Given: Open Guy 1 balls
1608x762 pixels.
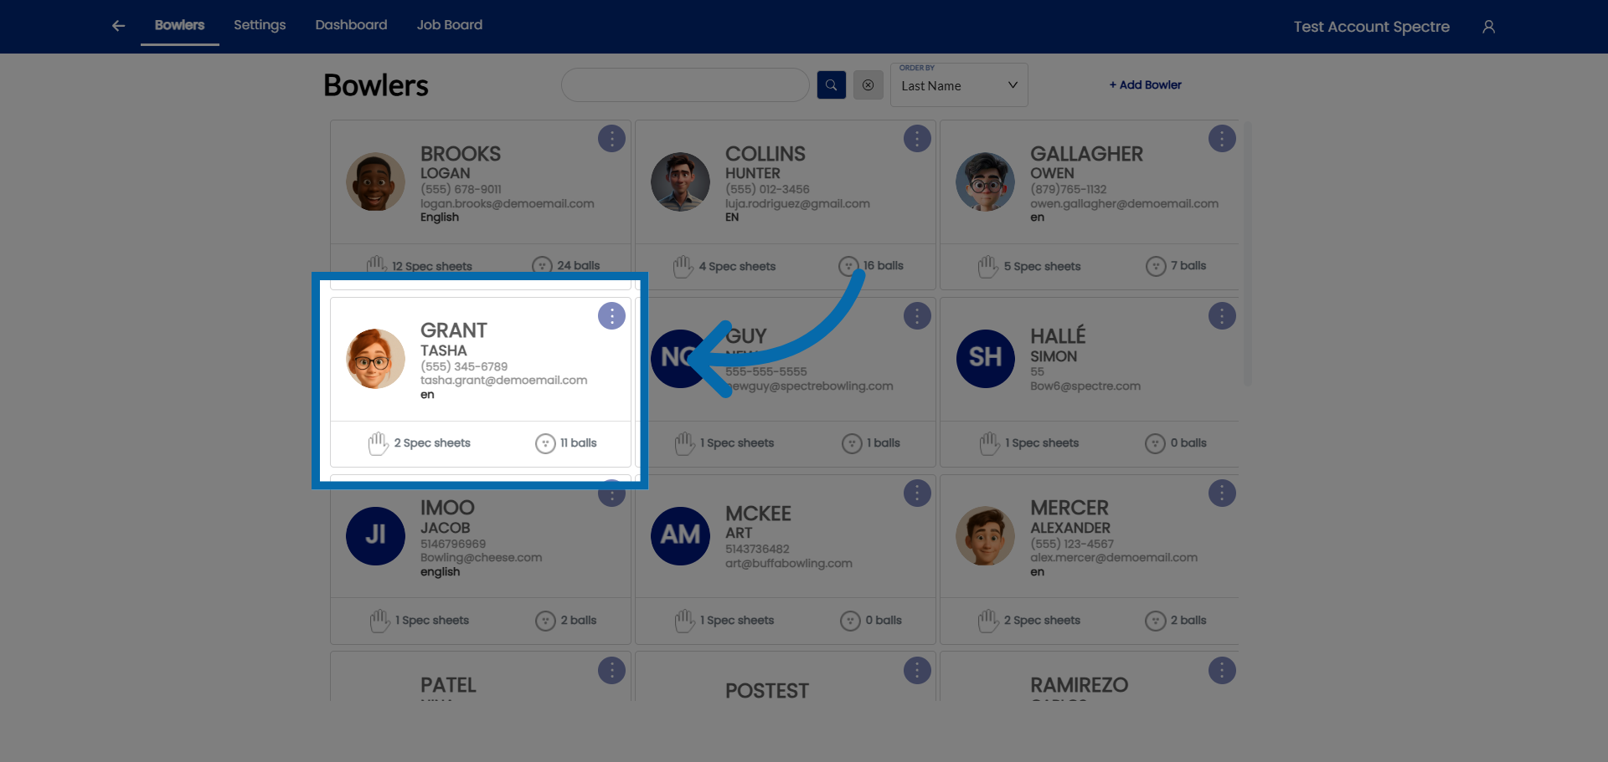Looking at the screenshot, I should (x=871, y=443).
